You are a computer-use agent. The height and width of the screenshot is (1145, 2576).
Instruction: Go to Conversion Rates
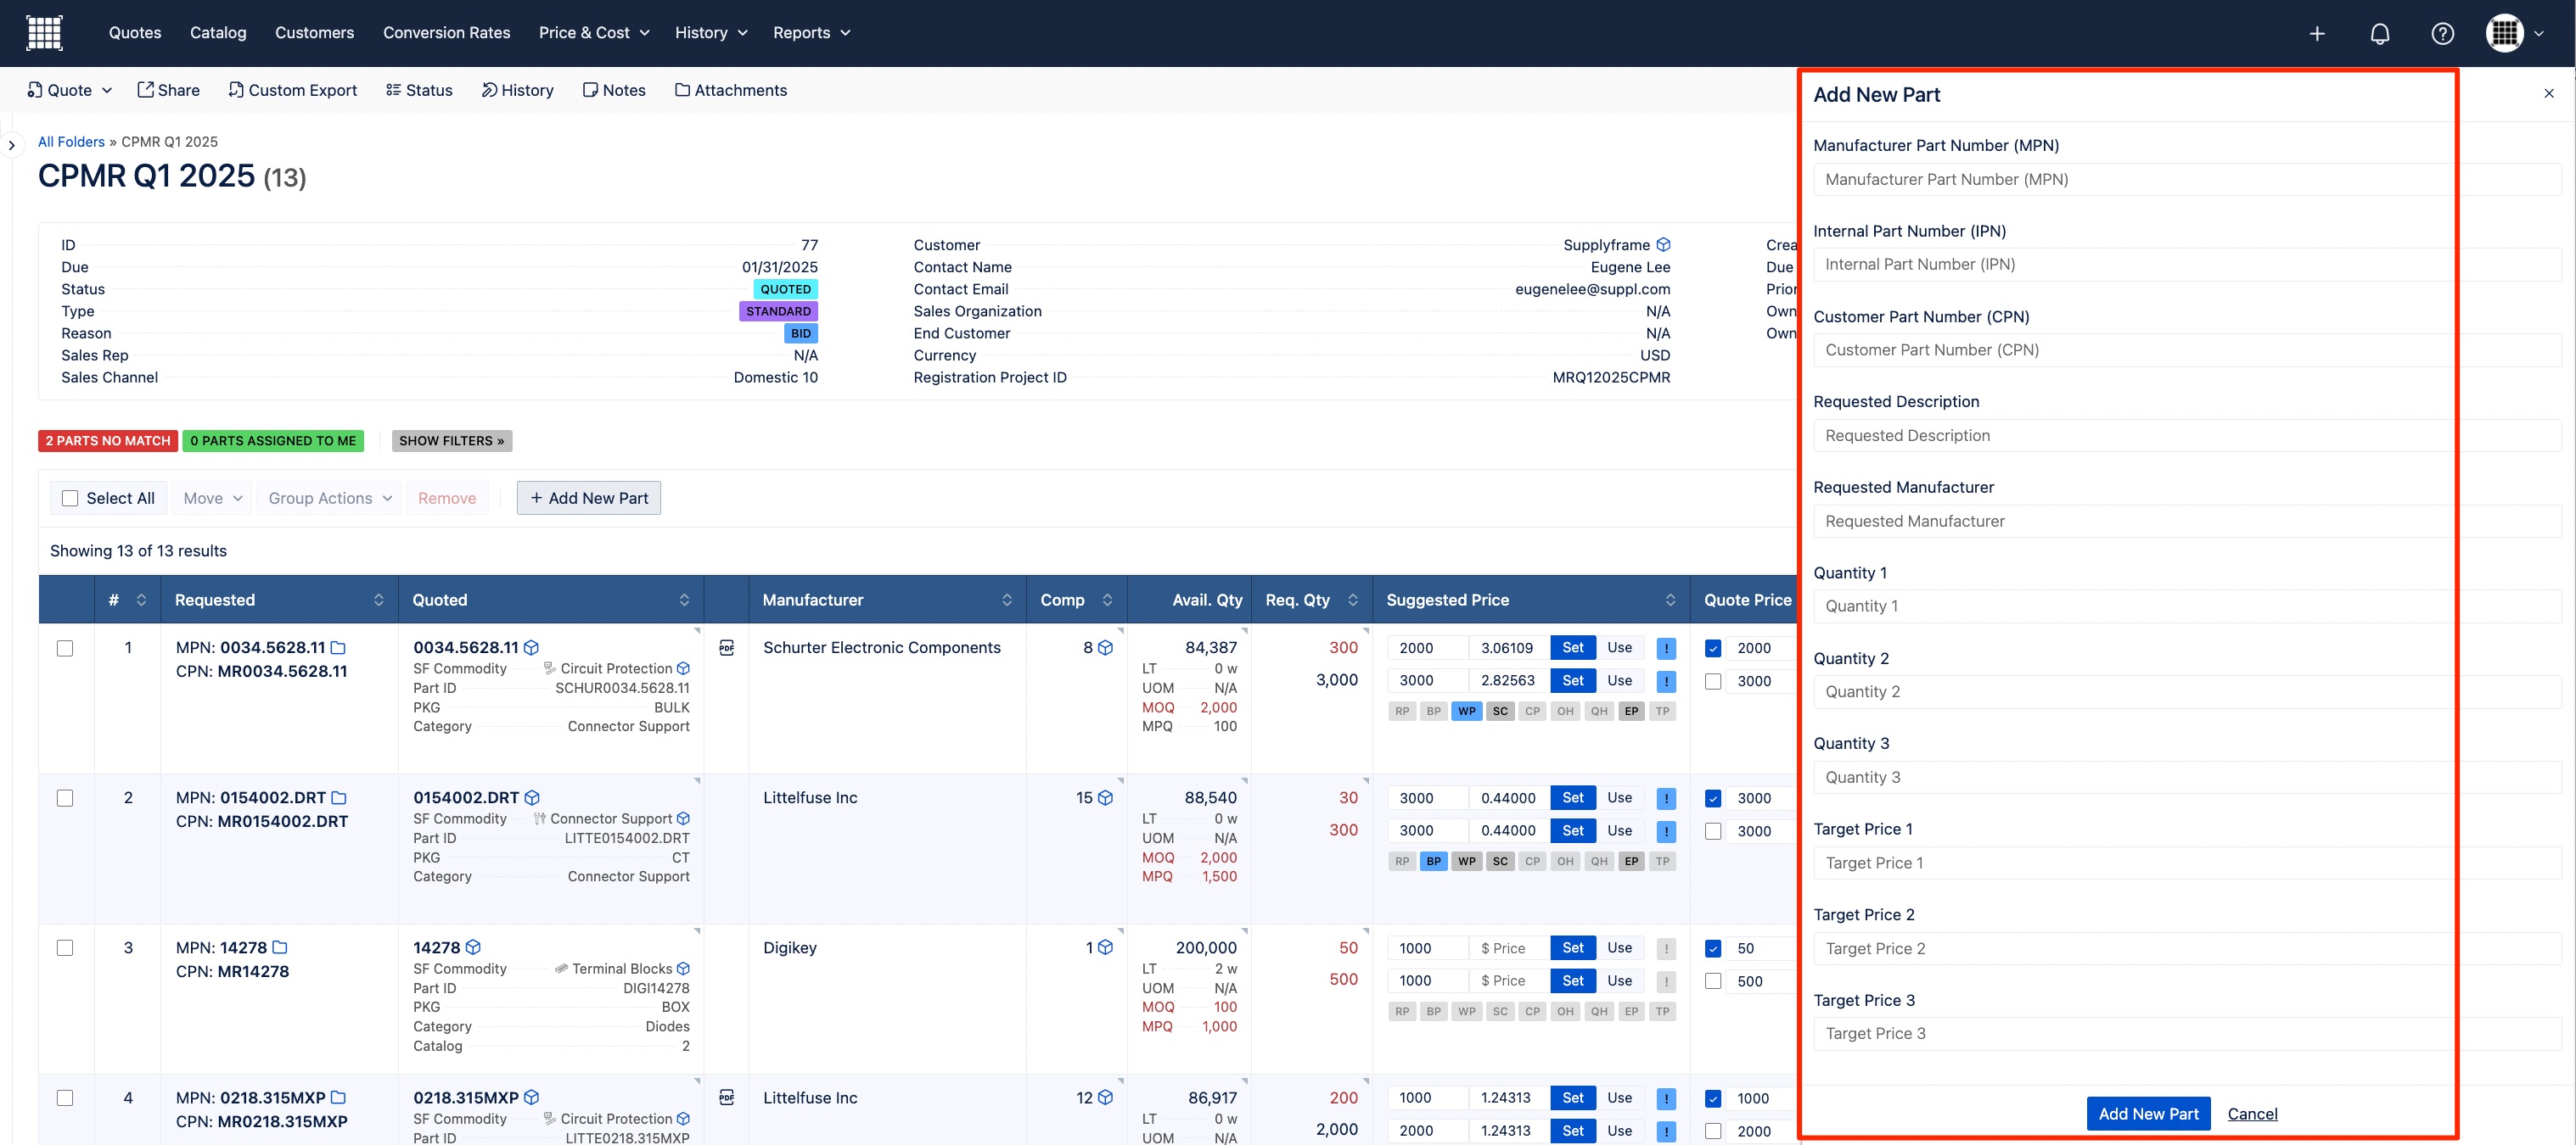[446, 33]
